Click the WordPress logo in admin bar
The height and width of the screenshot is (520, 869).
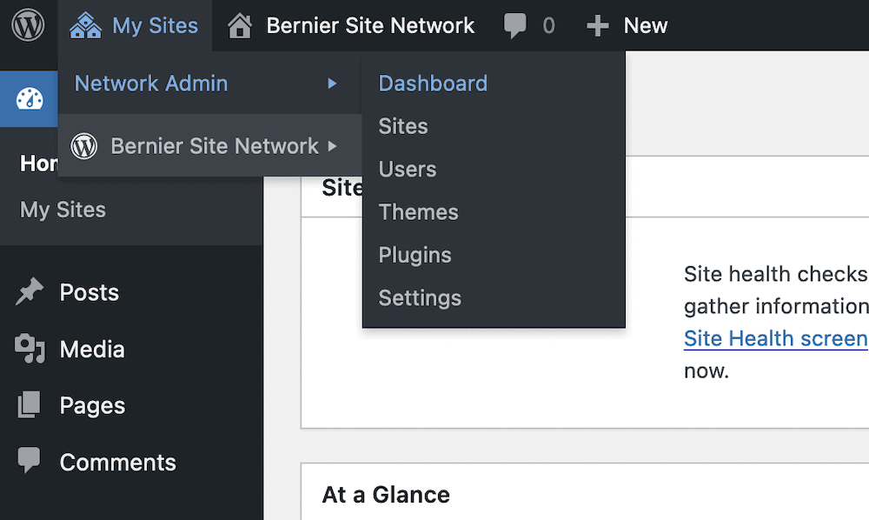pyautogui.click(x=29, y=25)
